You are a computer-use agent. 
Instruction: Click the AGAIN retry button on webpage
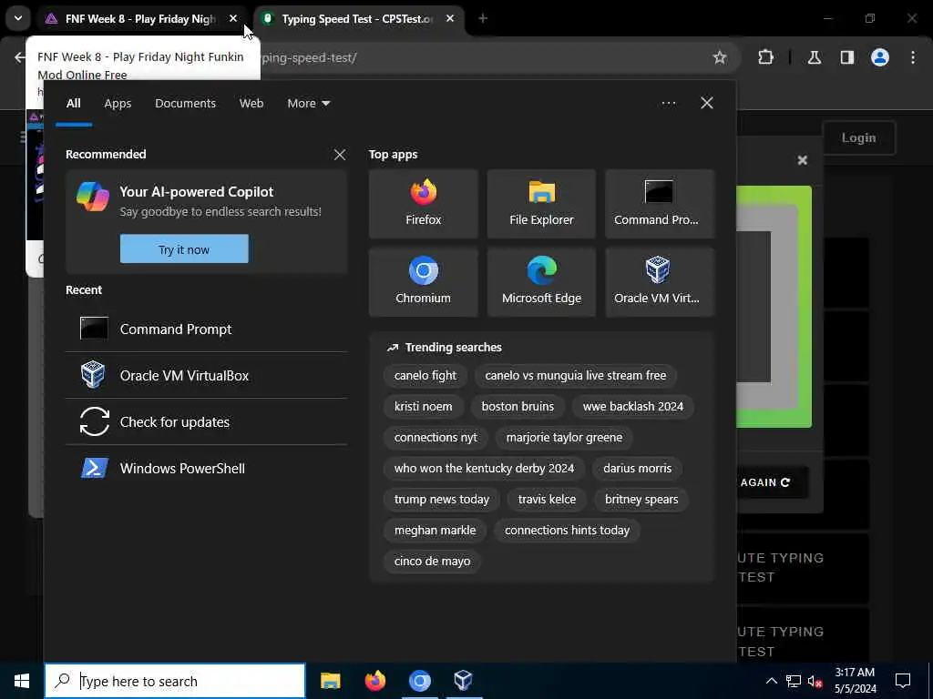[x=773, y=482]
